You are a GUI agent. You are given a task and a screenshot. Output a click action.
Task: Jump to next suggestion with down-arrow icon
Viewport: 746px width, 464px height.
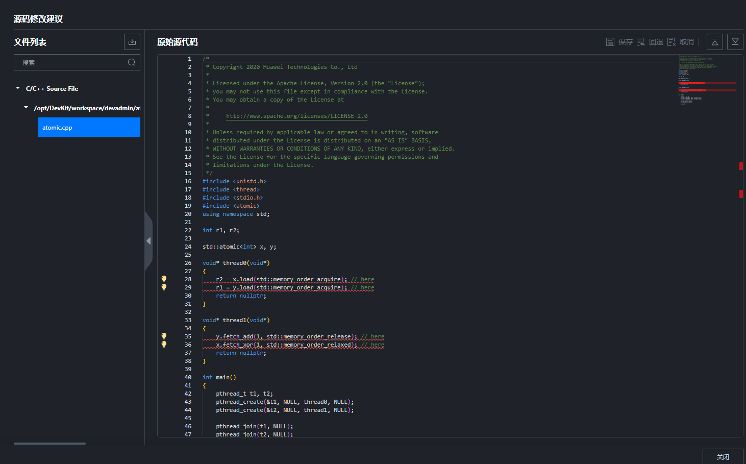735,42
